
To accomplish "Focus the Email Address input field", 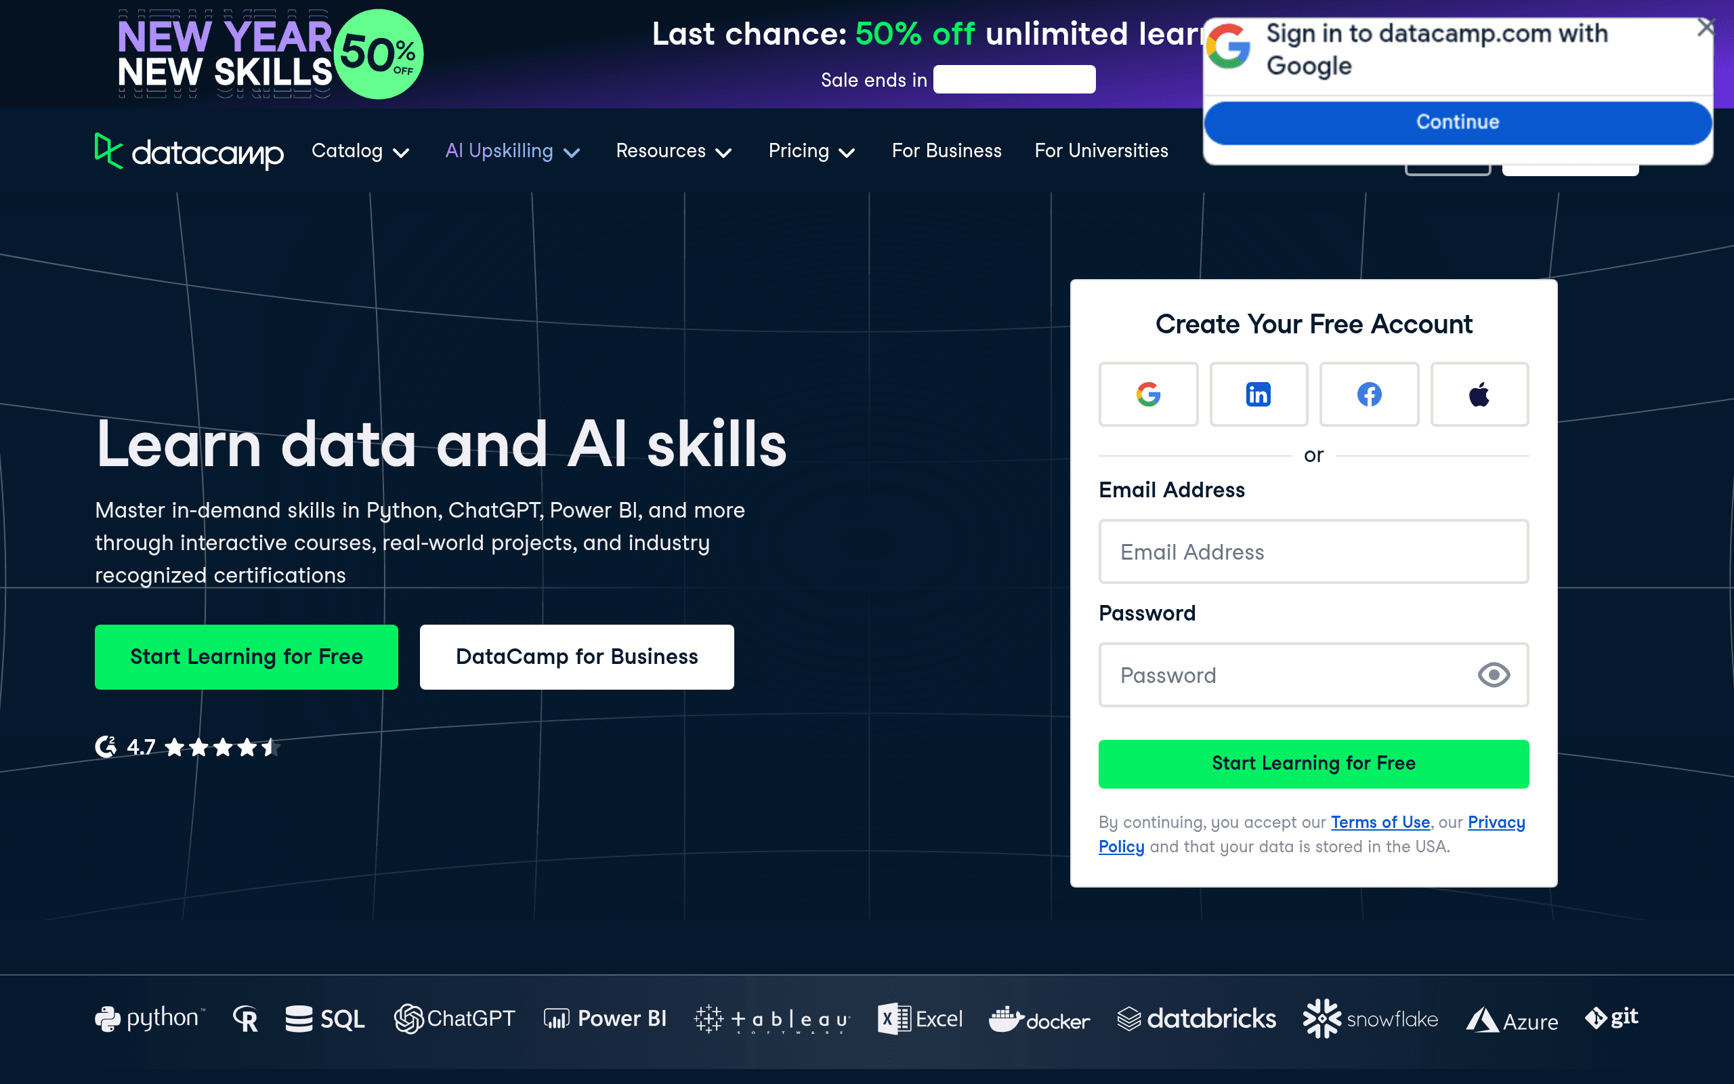I will pyautogui.click(x=1313, y=551).
